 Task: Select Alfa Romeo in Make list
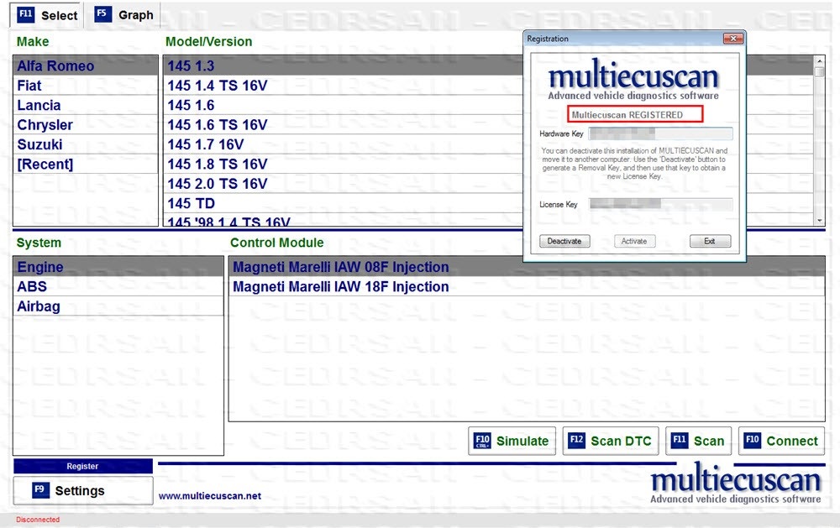[x=86, y=65]
